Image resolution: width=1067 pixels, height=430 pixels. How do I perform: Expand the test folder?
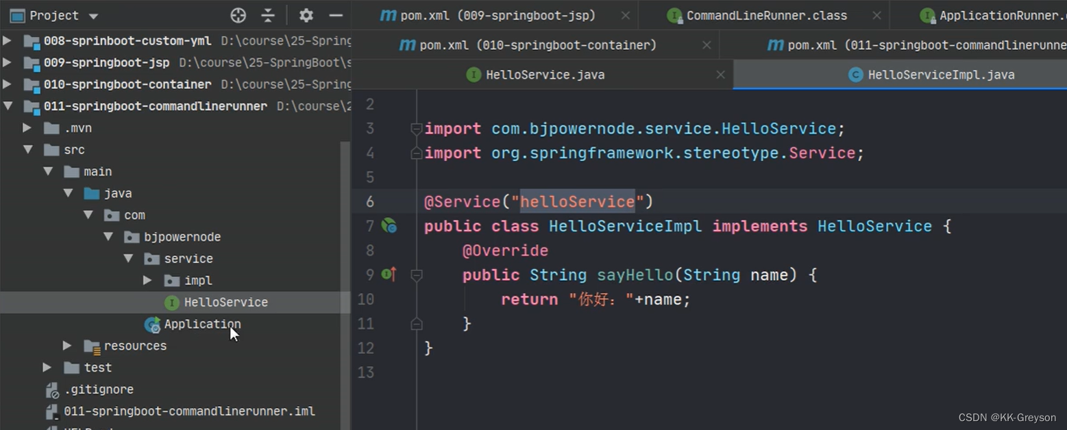(47, 368)
